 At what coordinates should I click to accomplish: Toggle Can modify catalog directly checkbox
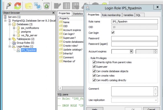click(x=94, y=80)
